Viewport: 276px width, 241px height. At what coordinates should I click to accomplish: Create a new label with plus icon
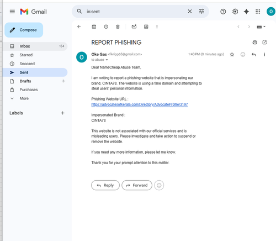pyautogui.click(x=62, y=113)
